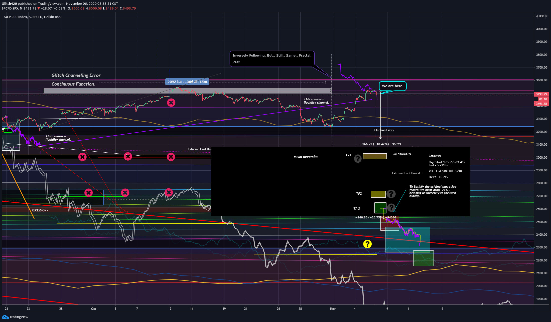Click the 2500.00 price axis label
The image size is (551, 322).
pyautogui.click(x=542, y=222)
